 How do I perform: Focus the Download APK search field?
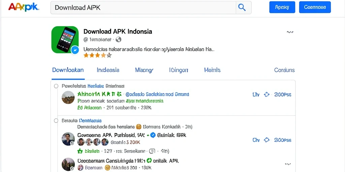coord(143,7)
